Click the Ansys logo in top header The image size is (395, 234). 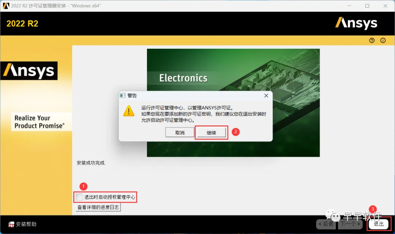tap(356, 23)
